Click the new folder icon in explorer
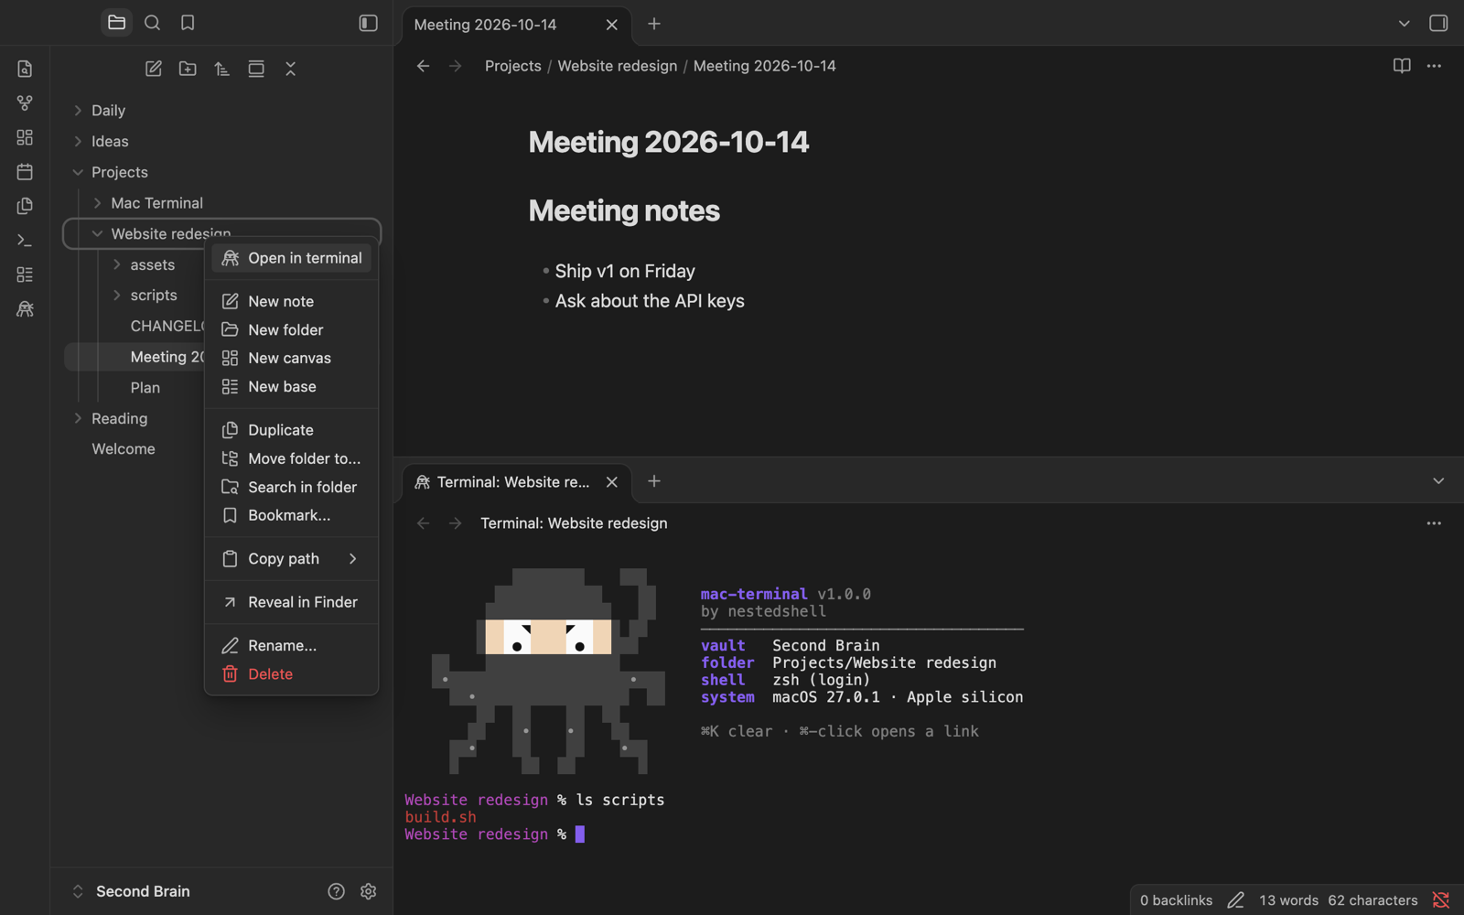The height and width of the screenshot is (915, 1464). 188,69
